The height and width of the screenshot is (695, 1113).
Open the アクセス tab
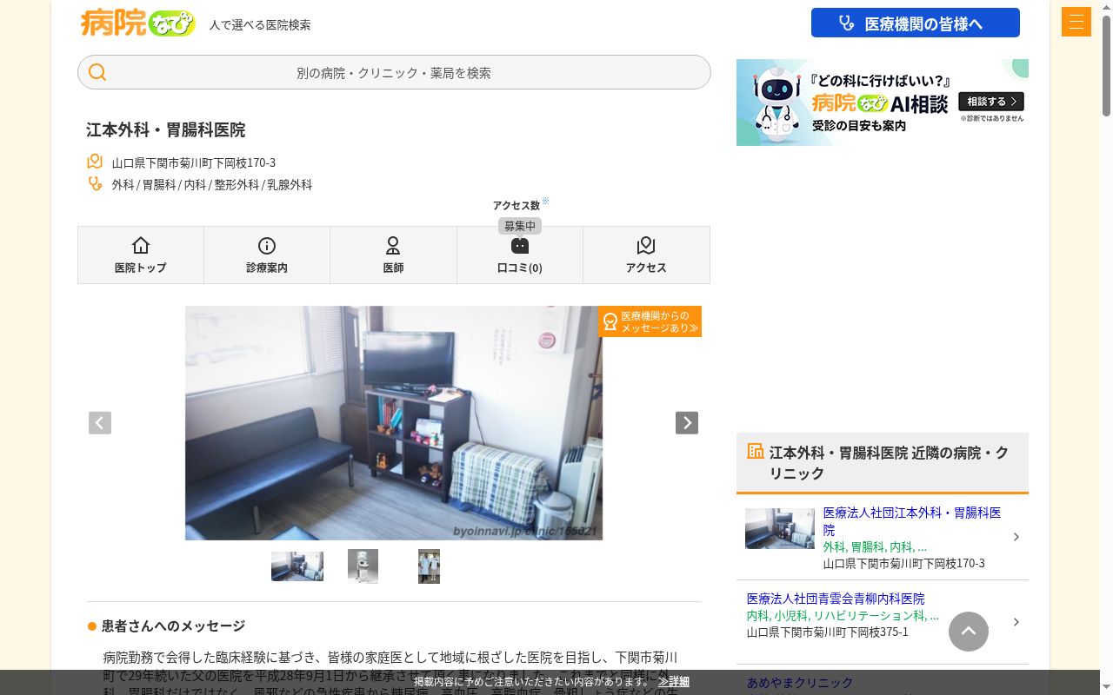coord(646,255)
